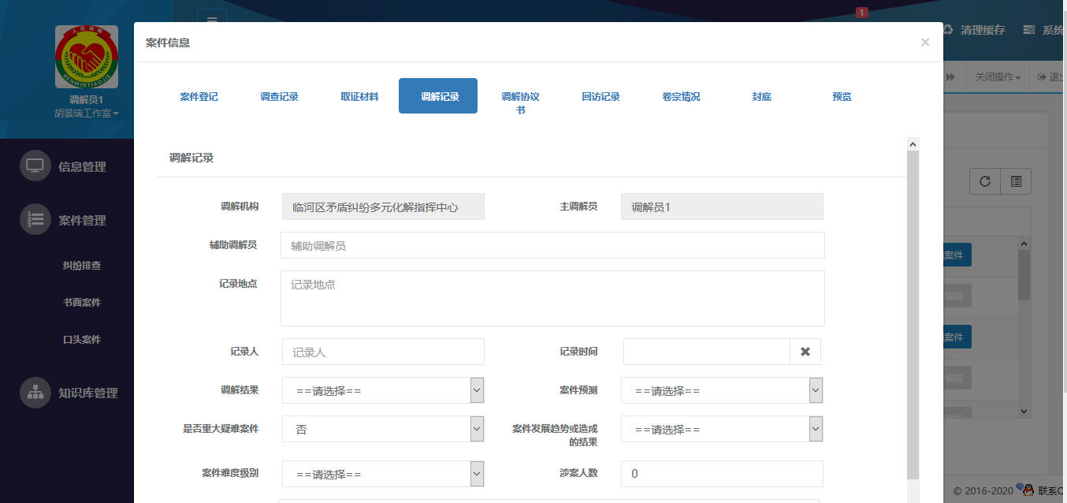The height and width of the screenshot is (503, 1067).
Task: Click the 退出 button in the header
Action: [x=1056, y=77]
